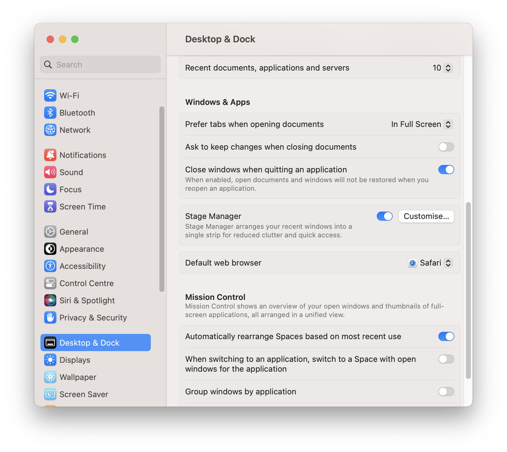Click the Control Centre icon

[x=50, y=283]
